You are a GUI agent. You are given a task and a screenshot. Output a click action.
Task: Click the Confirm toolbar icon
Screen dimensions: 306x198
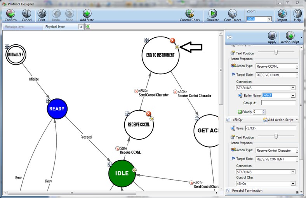pyautogui.click(x=10, y=16)
